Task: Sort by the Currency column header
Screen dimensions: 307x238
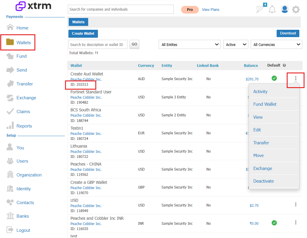Action: pos(146,65)
